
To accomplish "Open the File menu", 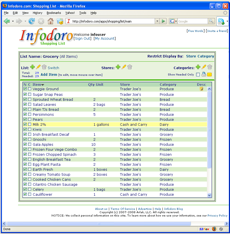I will (6, 13).
